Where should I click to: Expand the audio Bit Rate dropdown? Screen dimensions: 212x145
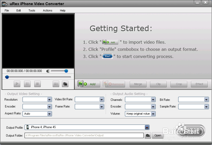pos(206,100)
